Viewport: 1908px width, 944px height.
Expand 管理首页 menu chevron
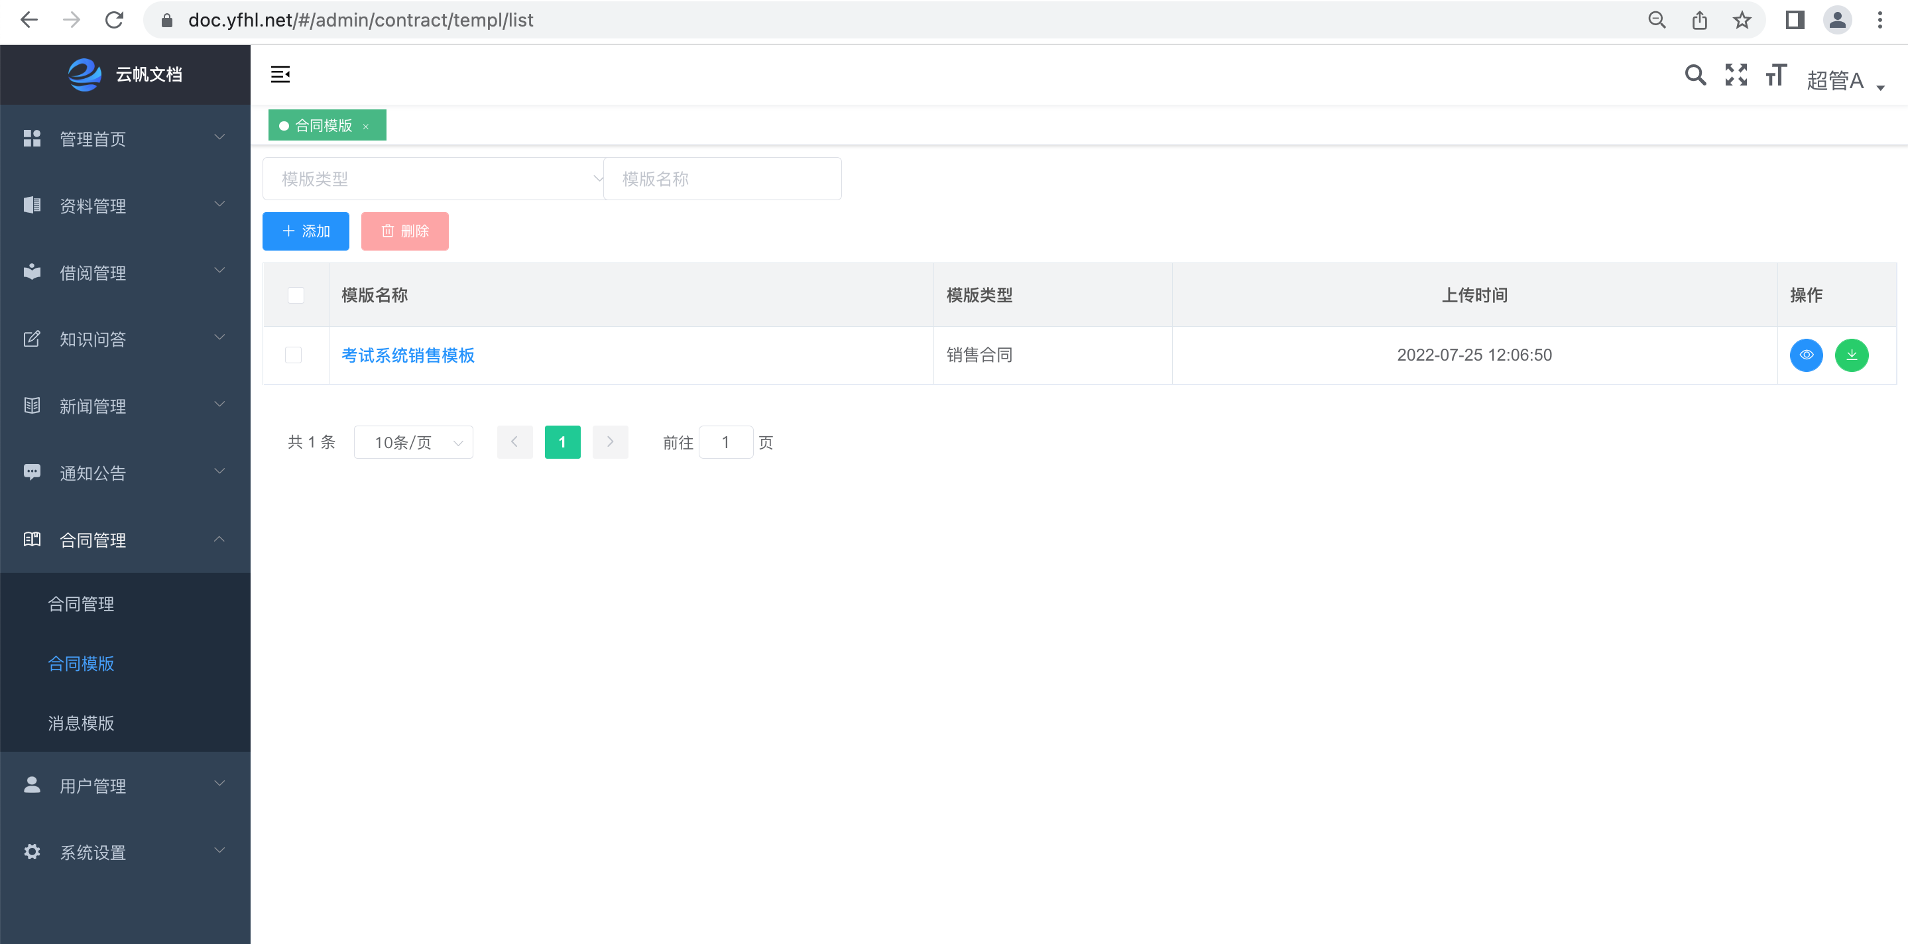(219, 137)
